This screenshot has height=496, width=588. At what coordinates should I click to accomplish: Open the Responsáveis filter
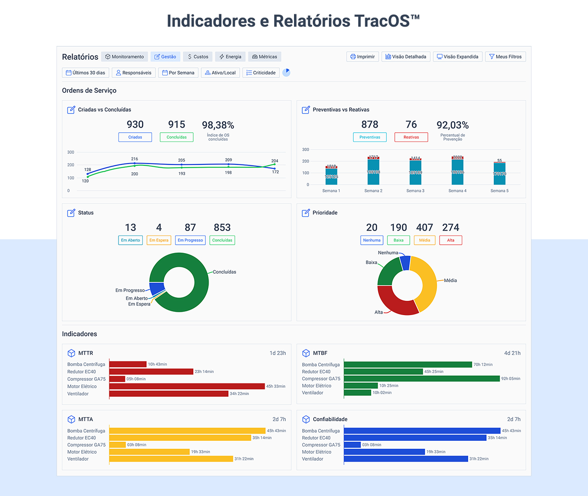pyautogui.click(x=134, y=73)
